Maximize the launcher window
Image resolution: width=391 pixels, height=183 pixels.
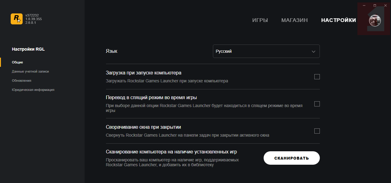tap(375, 5)
